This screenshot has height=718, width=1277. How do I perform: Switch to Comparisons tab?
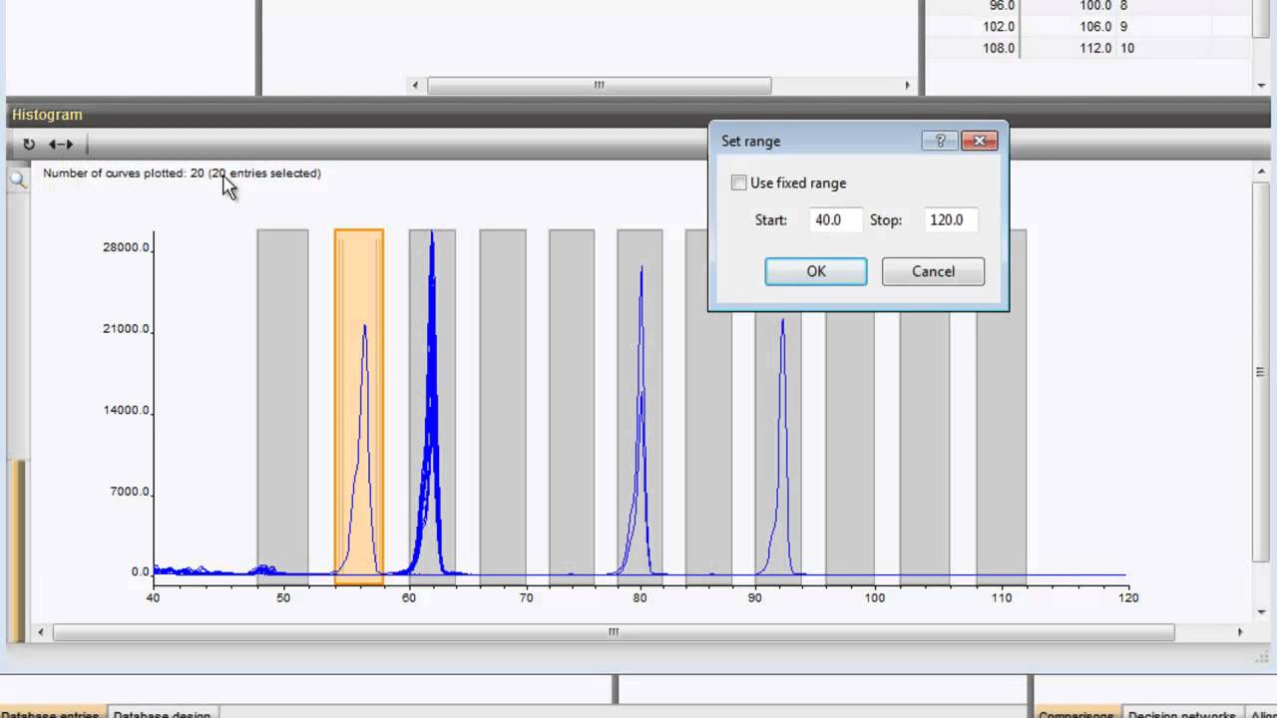click(1075, 714)
